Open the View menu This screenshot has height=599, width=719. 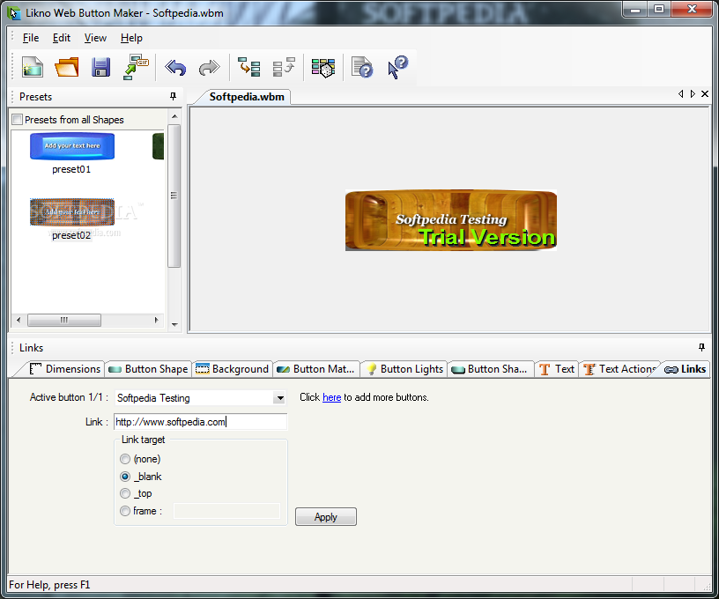click(x=95, y=38)
